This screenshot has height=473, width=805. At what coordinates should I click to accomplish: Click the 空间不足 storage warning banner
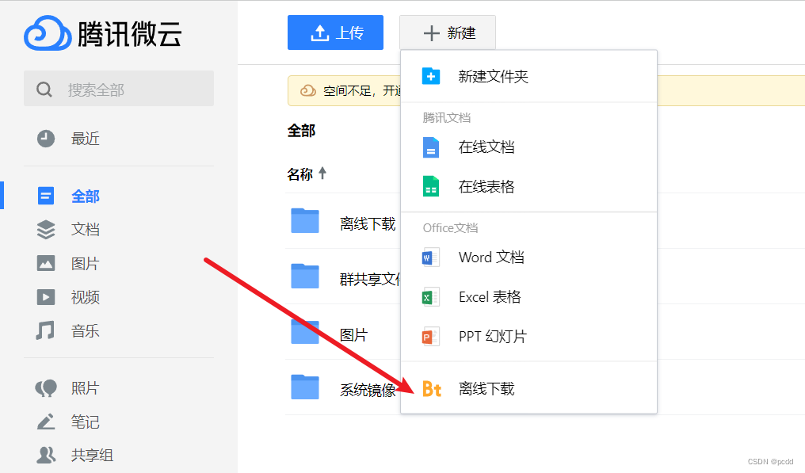coord(546,91)
